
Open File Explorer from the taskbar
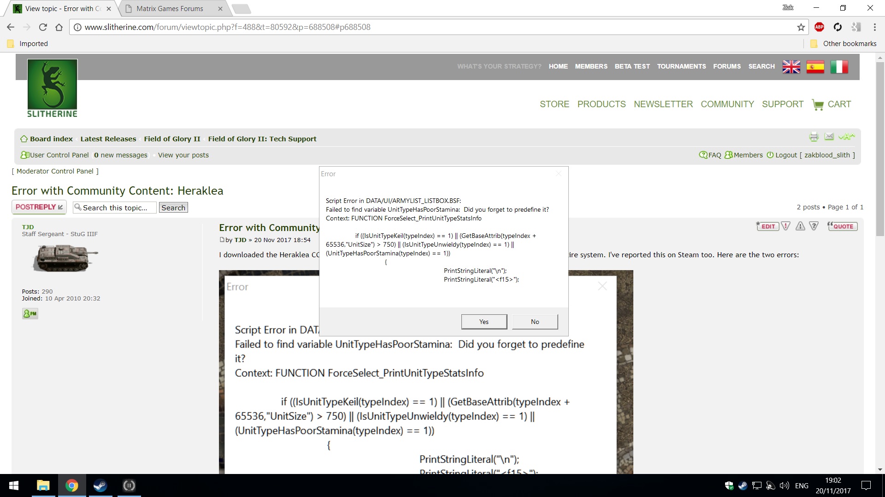(x=43, y=485)
